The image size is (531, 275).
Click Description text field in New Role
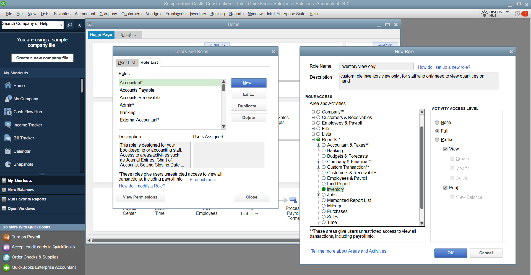(x=418, y=81)
